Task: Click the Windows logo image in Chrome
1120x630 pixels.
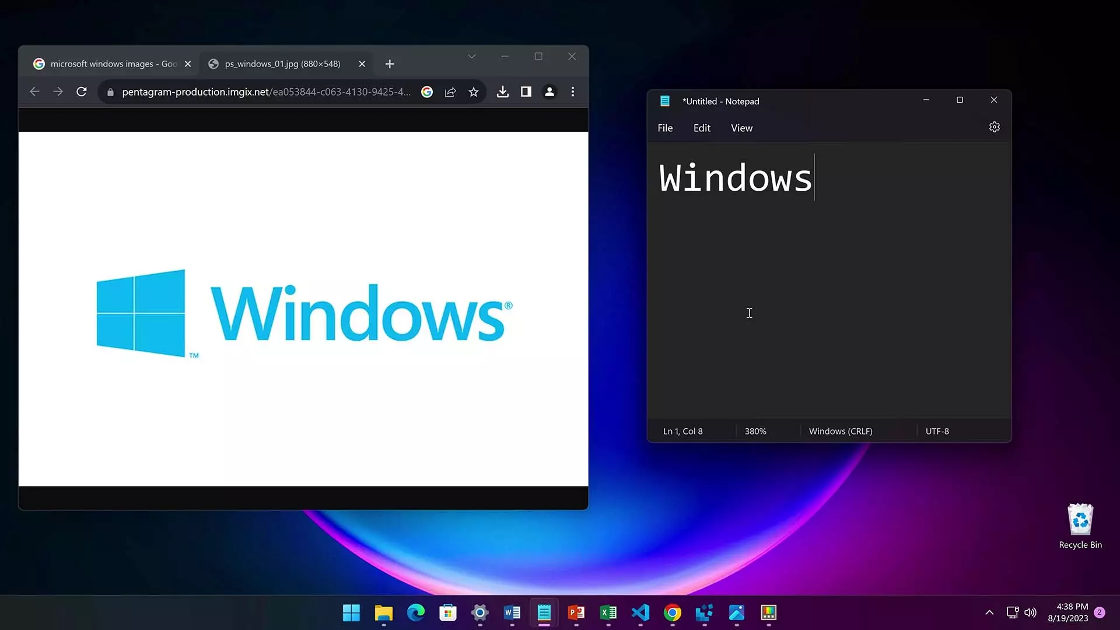Action: [x=303, y=313]
